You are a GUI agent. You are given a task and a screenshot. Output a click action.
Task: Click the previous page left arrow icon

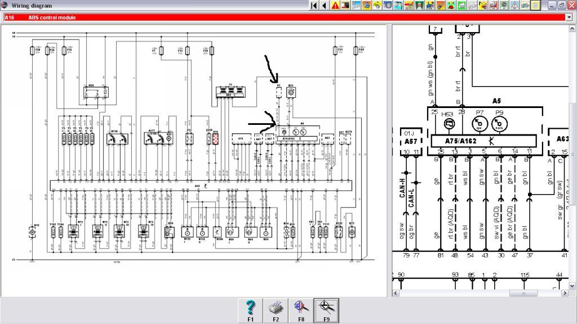(x=324, y=6)
